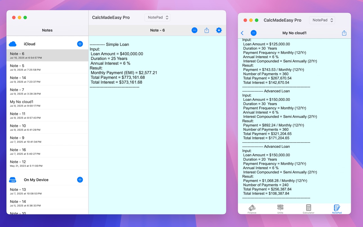The height and width of the screenshot is (227, 363).
Task: Click the iCloud section label
Action: click(30, 44)
